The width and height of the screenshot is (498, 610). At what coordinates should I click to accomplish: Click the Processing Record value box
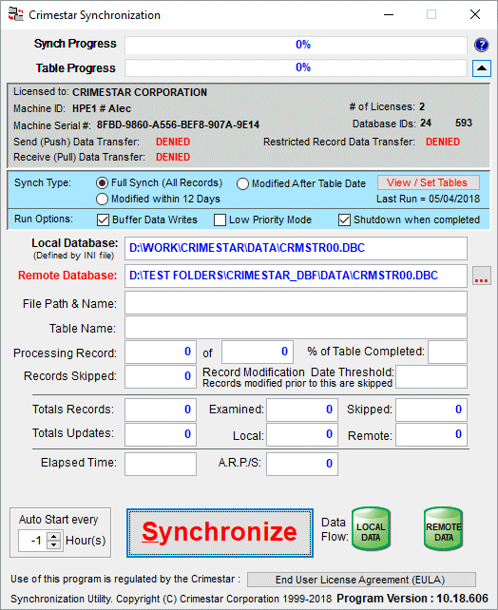(161, 352)
